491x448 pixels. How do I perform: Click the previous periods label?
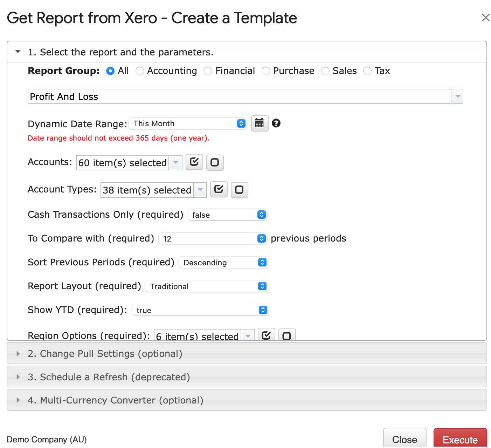(309, 238)
